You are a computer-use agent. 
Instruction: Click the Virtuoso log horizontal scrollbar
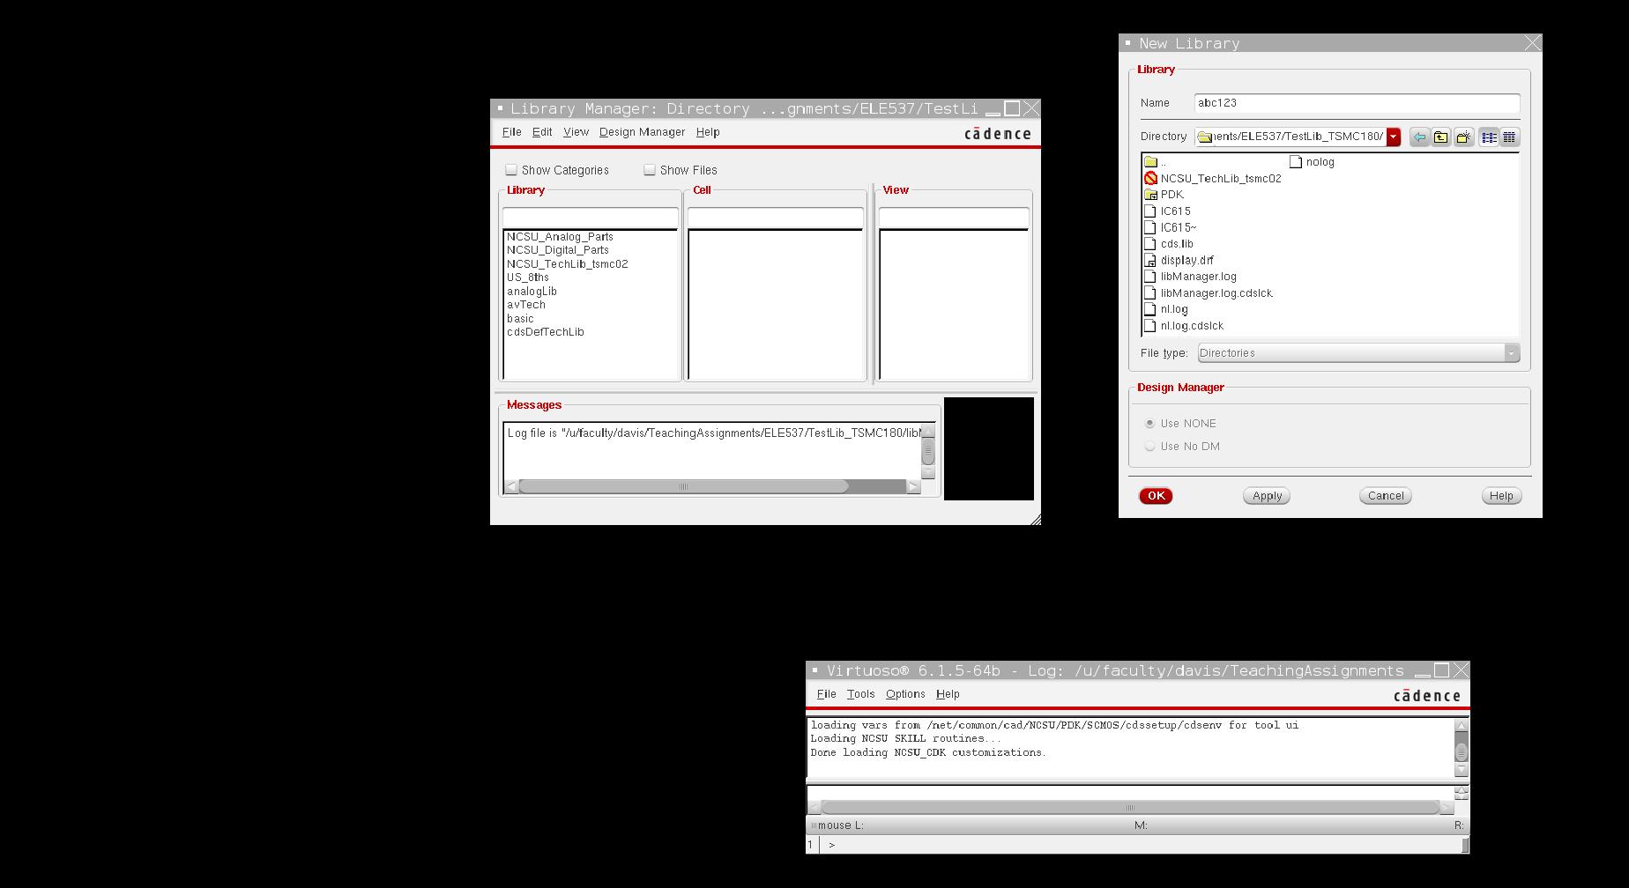pyautogui.click(x=1130, y=807)
